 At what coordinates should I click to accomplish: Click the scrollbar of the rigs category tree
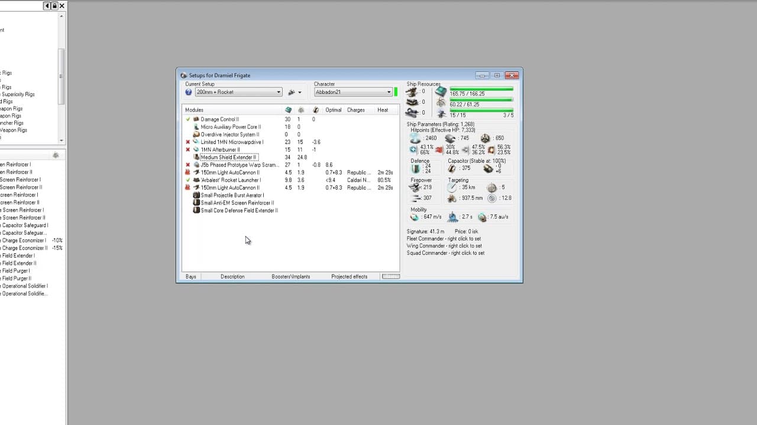pyautogui.click(x=62, y=77)
